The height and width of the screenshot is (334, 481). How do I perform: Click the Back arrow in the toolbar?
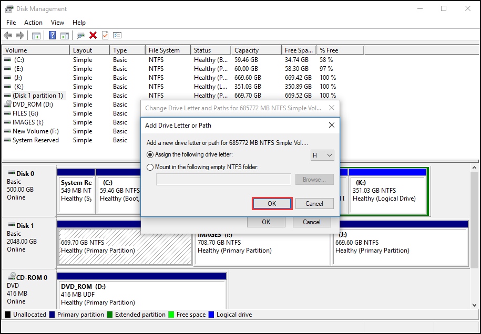8,36
